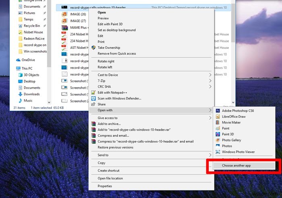Click the Adobe Photoshop CS6 icon
The height and width of the screenshot is (198, 282).
click(218, 111)
